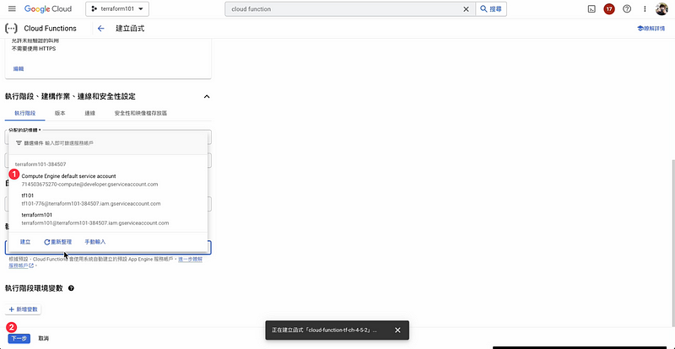Screen dimensions: 675x349
Task: Open the help question mark menu
Action: [627, 9]
